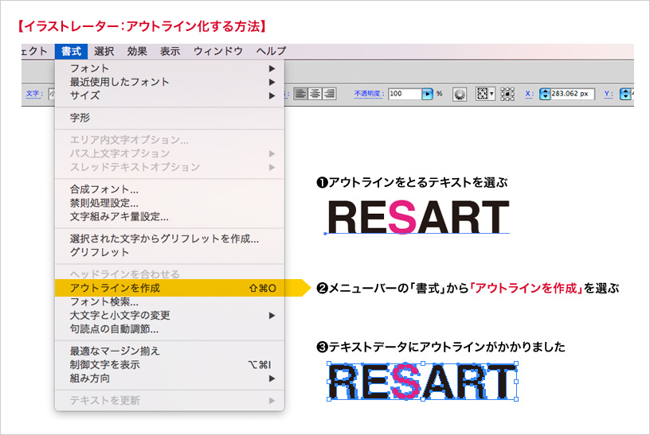
Task: Choose フォント検索... menu item
Action: point(170,301)
